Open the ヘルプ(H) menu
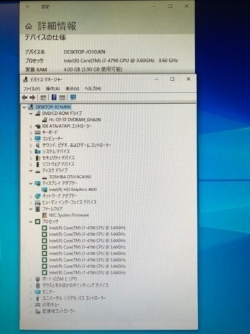250x334 pixels. click(x=92, y=89)
